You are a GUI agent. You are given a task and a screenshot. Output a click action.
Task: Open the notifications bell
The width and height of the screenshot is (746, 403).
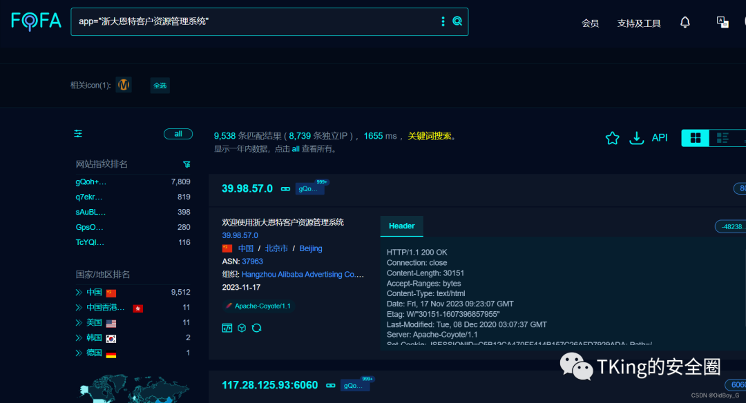point(685,22)
